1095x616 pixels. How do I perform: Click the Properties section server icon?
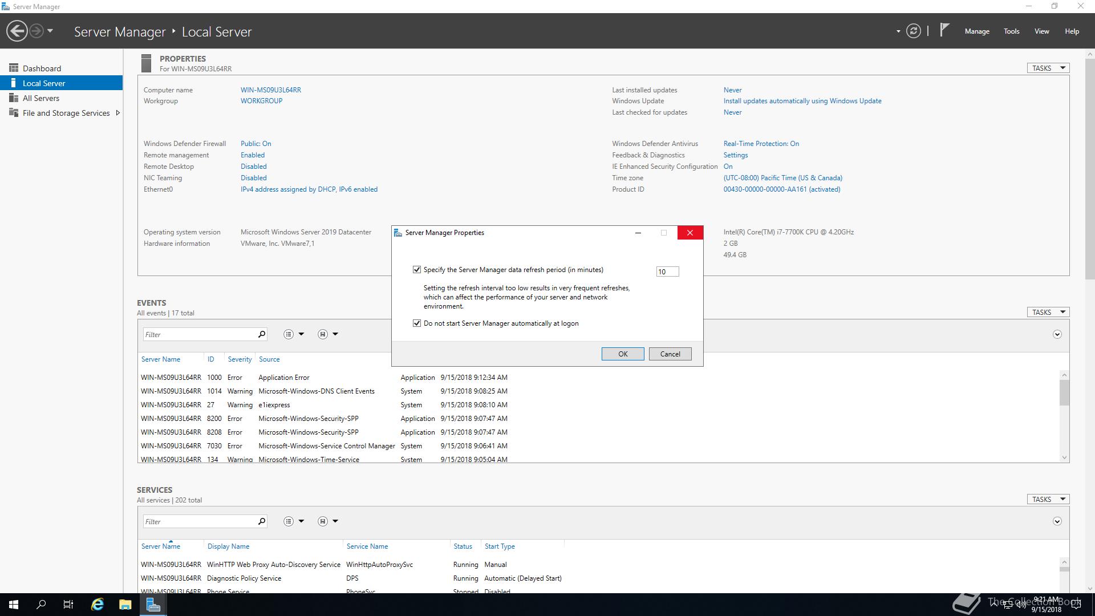147,63
